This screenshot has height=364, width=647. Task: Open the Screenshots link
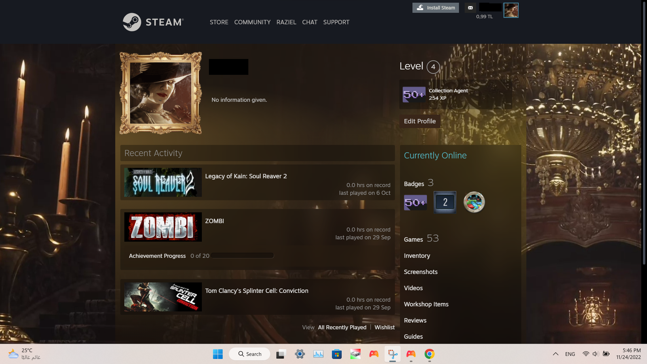[421, 272]
